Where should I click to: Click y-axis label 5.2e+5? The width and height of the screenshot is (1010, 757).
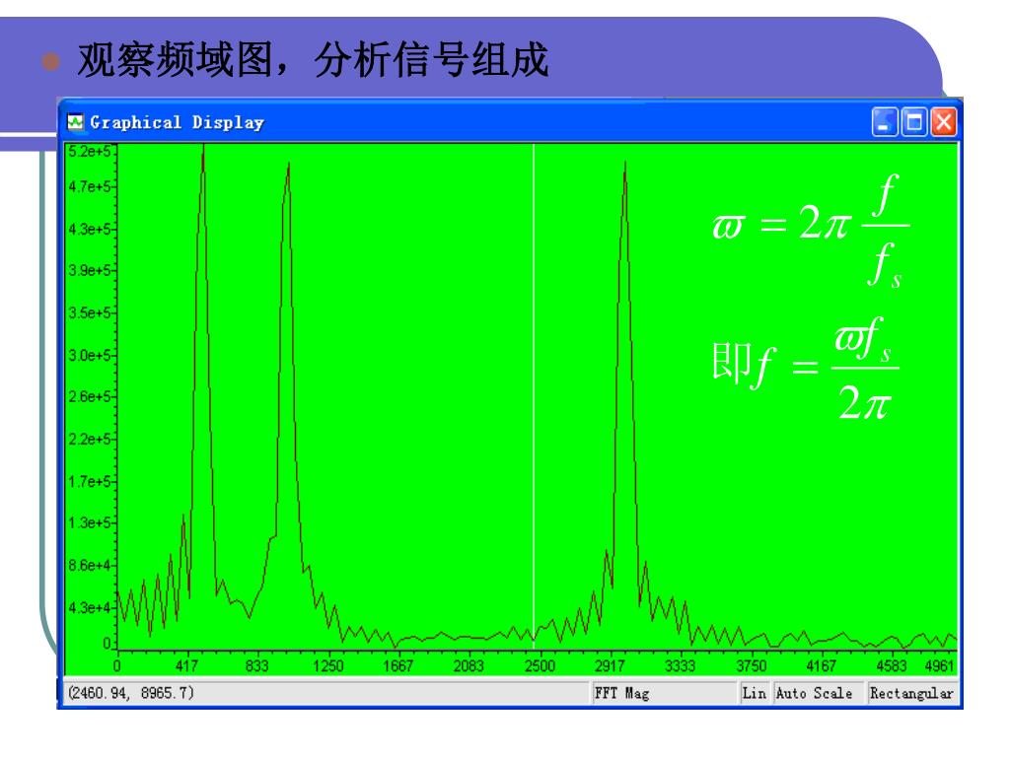click(90, 152)
